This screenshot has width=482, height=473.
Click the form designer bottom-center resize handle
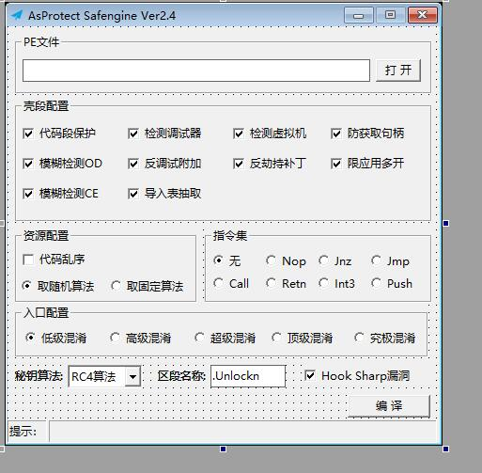pos(223,449)
